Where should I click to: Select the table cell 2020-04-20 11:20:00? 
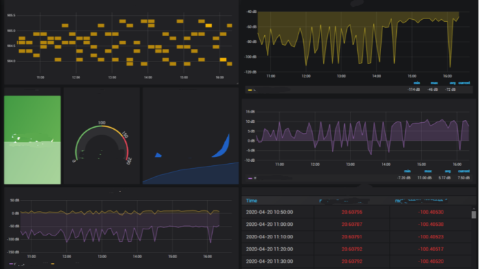point(270,249)
